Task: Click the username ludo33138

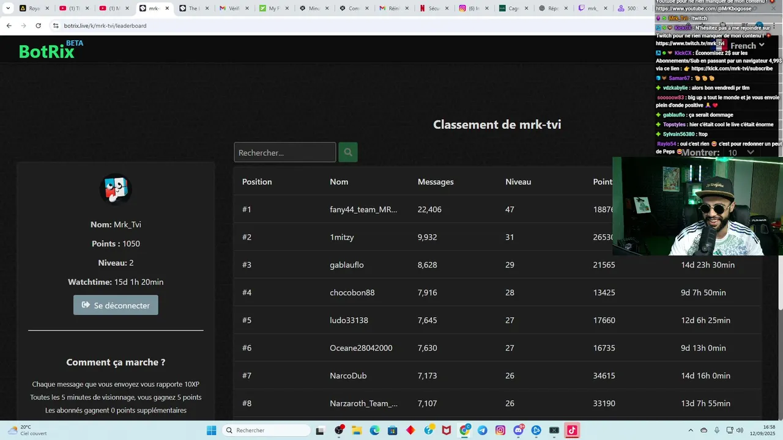Action: [x=349, y=320]
